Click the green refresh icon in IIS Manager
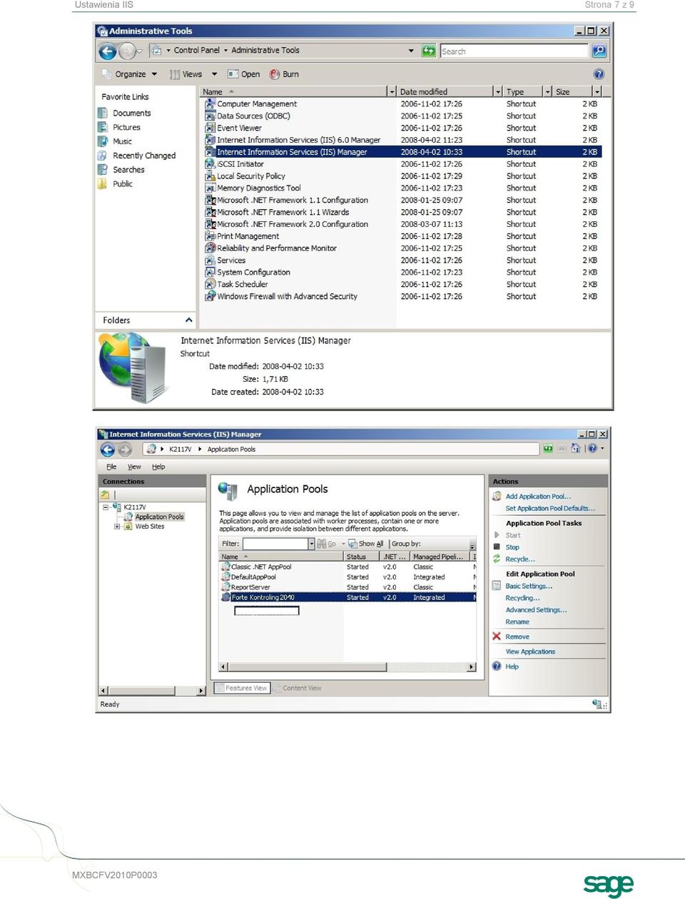Screen dimensions: 685x899 548,449
